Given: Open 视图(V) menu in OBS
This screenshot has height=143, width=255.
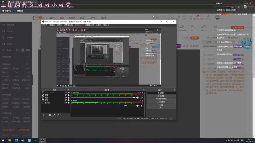Looking at the screenshot, I should [59, 25].
